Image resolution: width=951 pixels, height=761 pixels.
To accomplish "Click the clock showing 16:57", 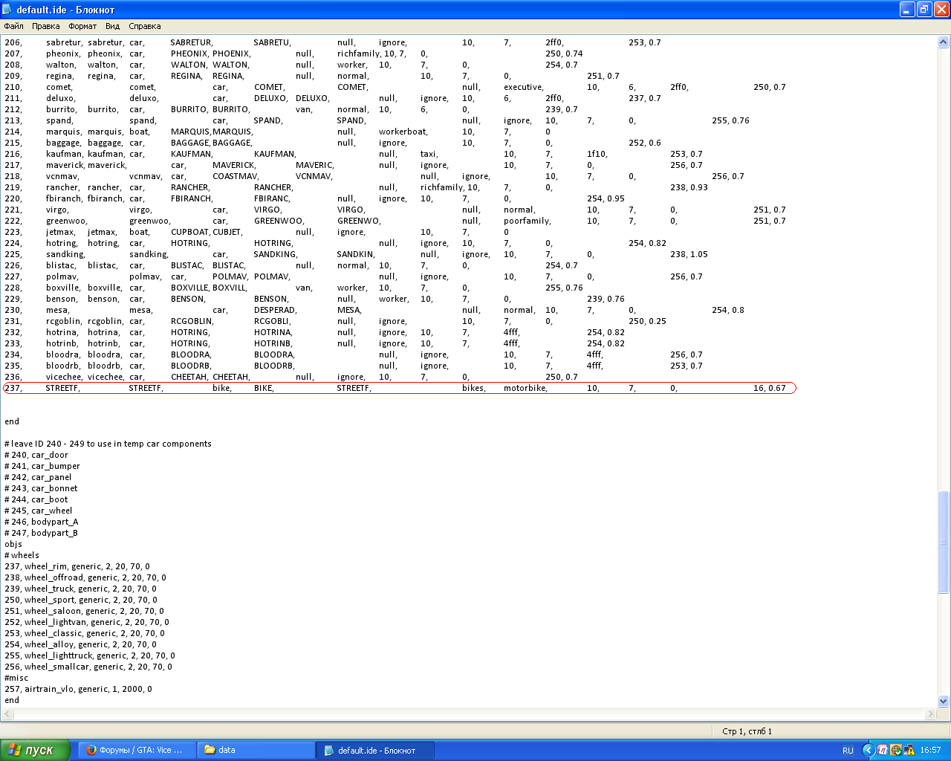I will tap(930, 751).
